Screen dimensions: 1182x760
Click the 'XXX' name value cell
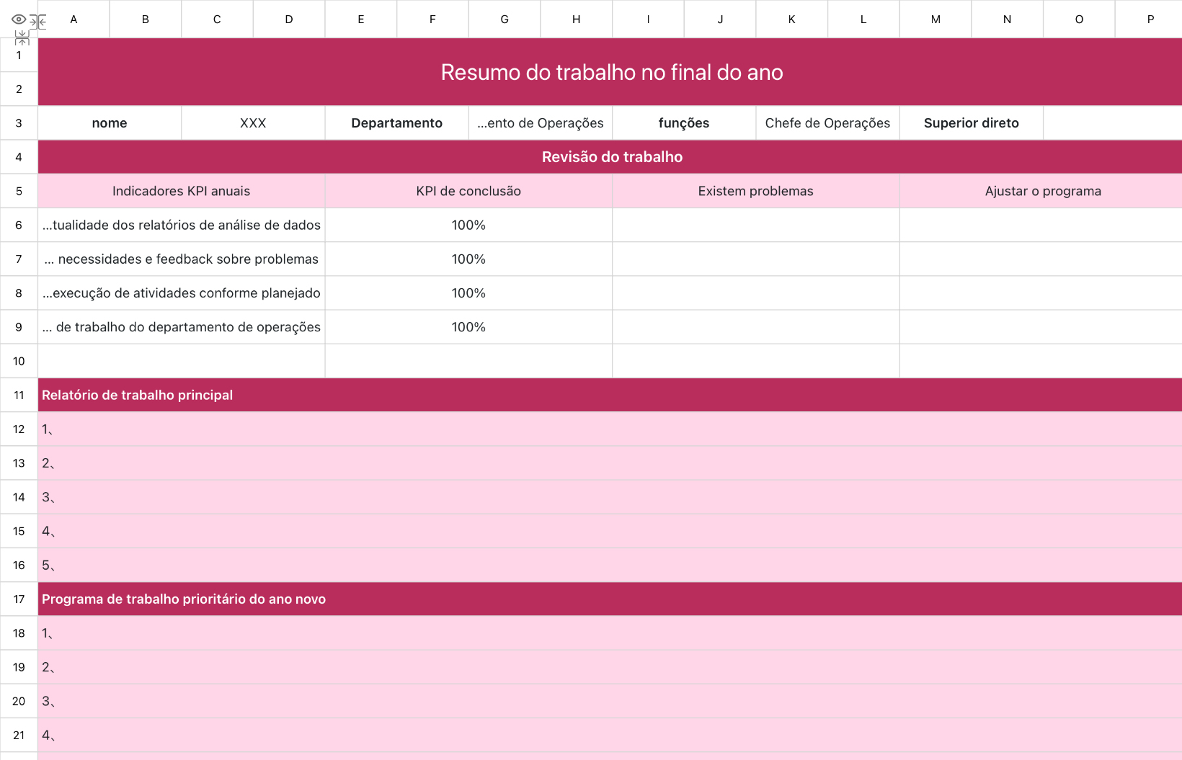point(253,123)
